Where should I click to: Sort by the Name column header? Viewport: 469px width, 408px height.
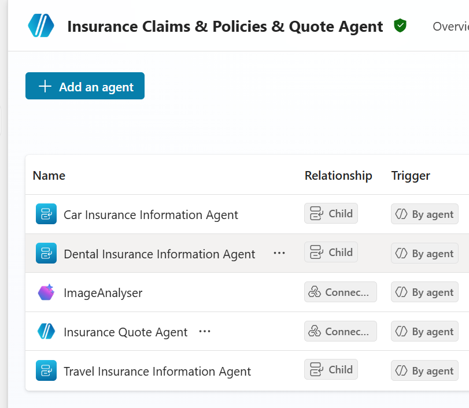point(49,176)
